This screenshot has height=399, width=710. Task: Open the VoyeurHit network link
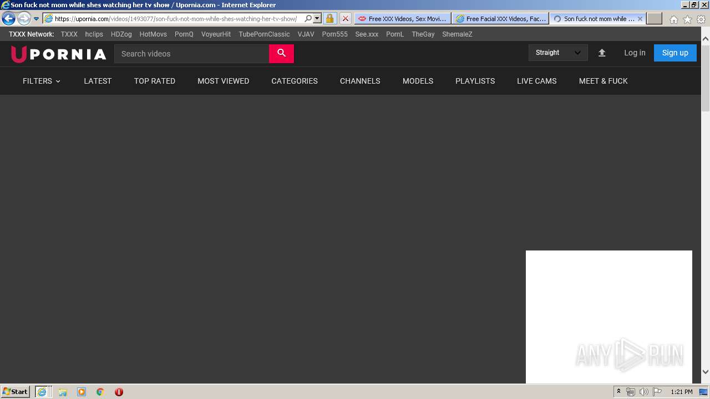216,34
